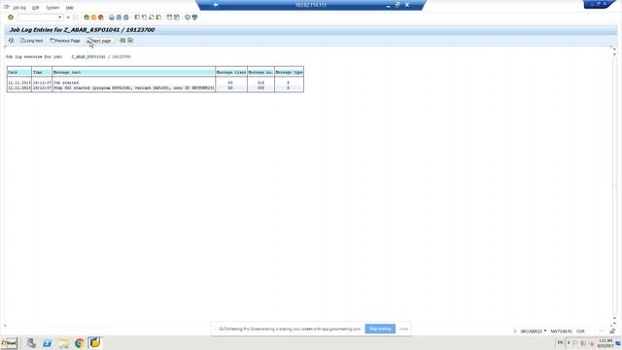Open the System menu
Viewport: 622px width, 350px height.
point(52,8)
